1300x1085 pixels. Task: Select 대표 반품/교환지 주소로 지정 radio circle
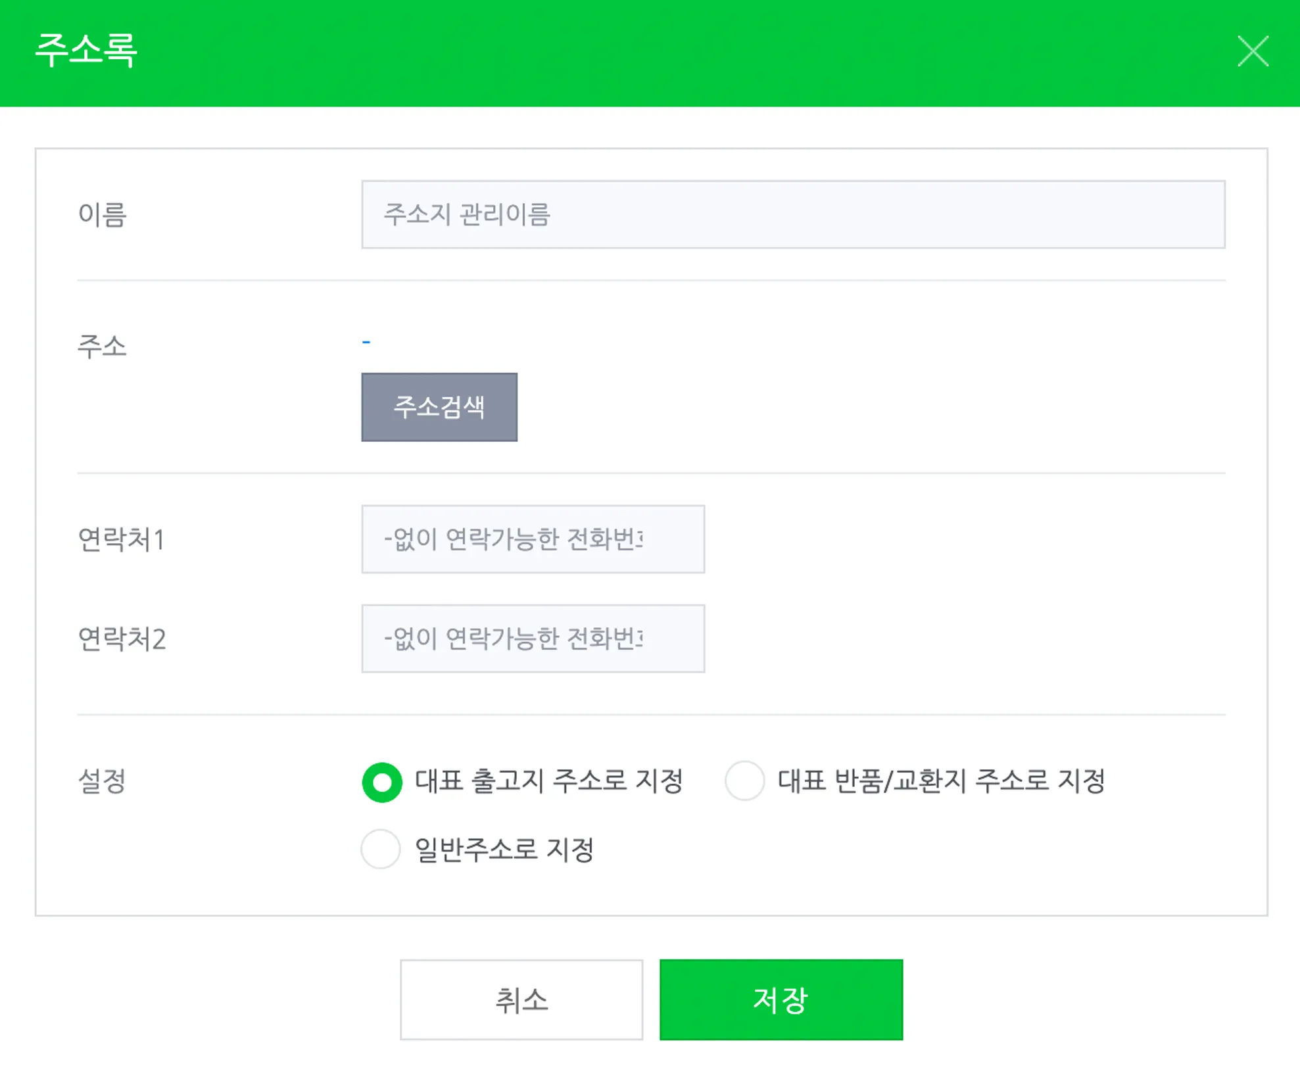(744, 781)
